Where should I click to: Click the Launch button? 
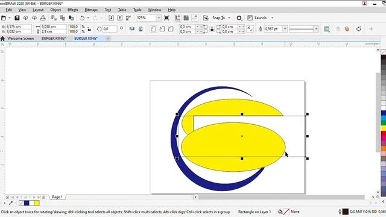tap(257, 18)
